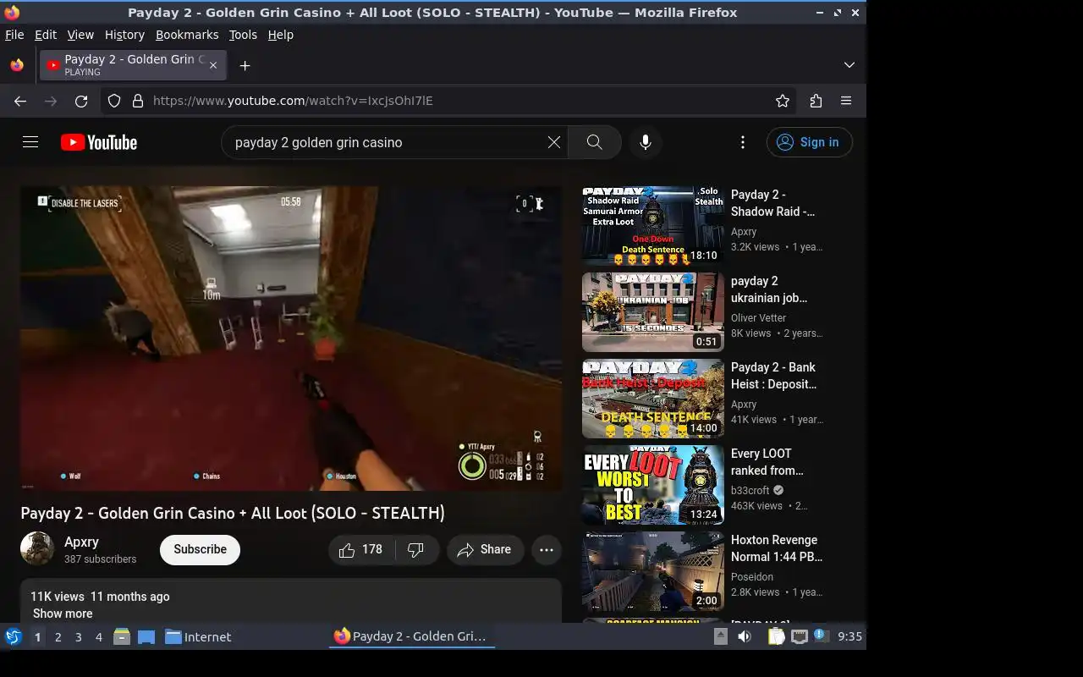Open the Edit menu

click(46, 35)
